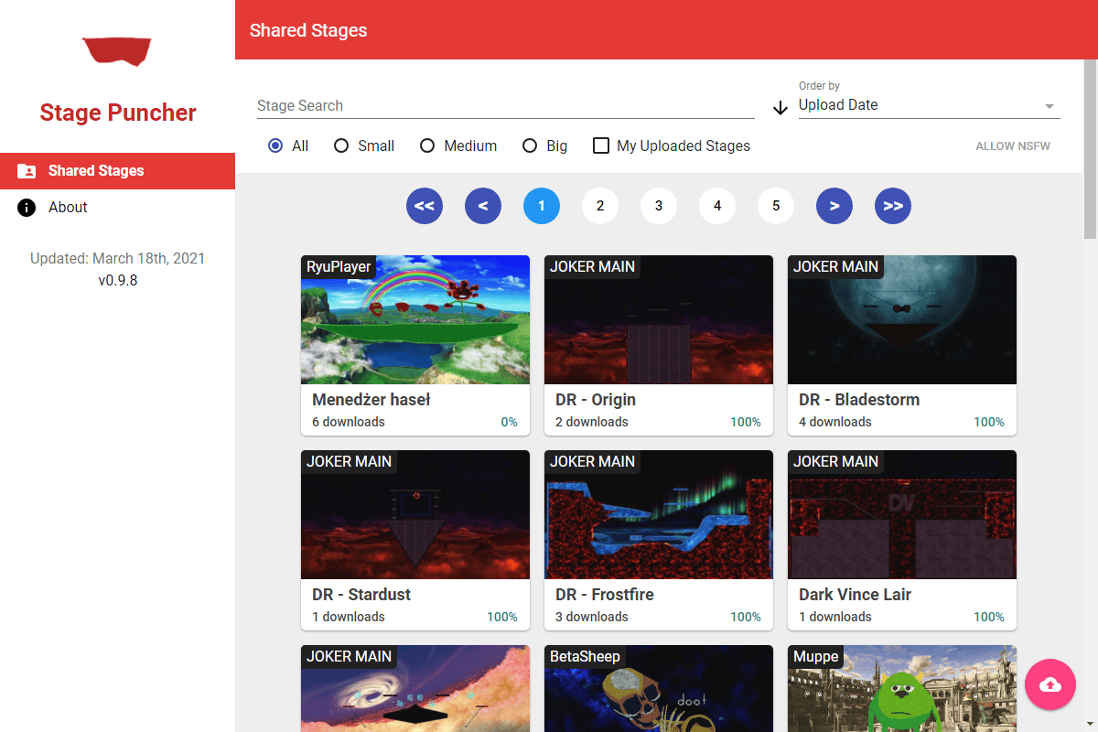Go to previous page arrow button
This screenshot has width=1098, height=732.
(x=483, y=206)
